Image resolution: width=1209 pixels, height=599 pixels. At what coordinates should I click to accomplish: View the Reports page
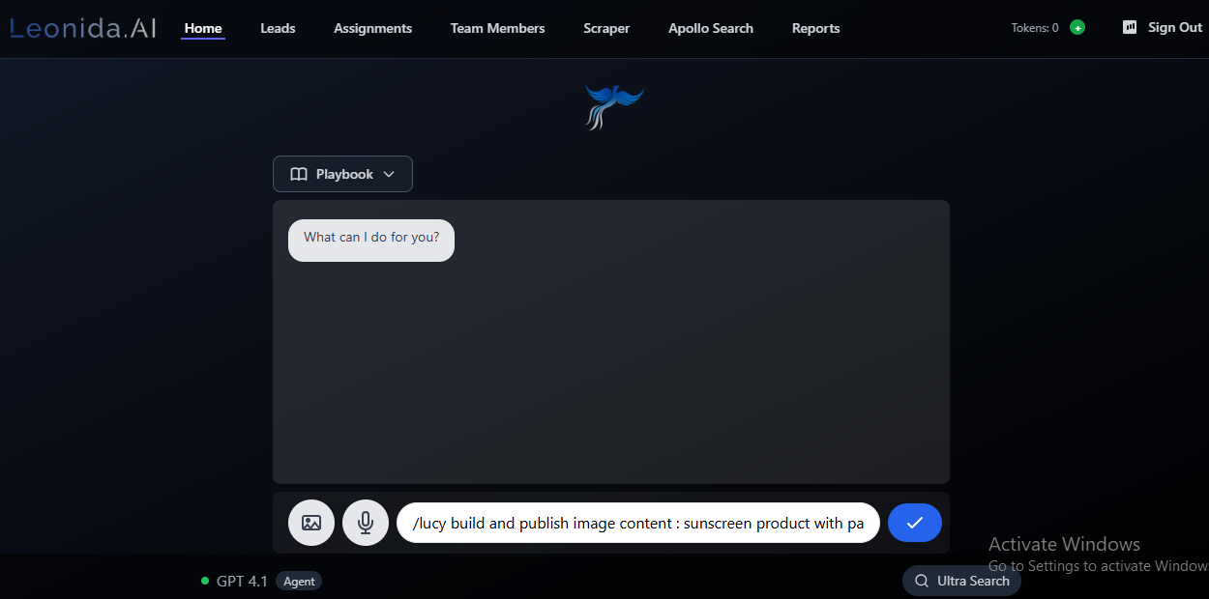pyautogui.click(x=815, y=28)
